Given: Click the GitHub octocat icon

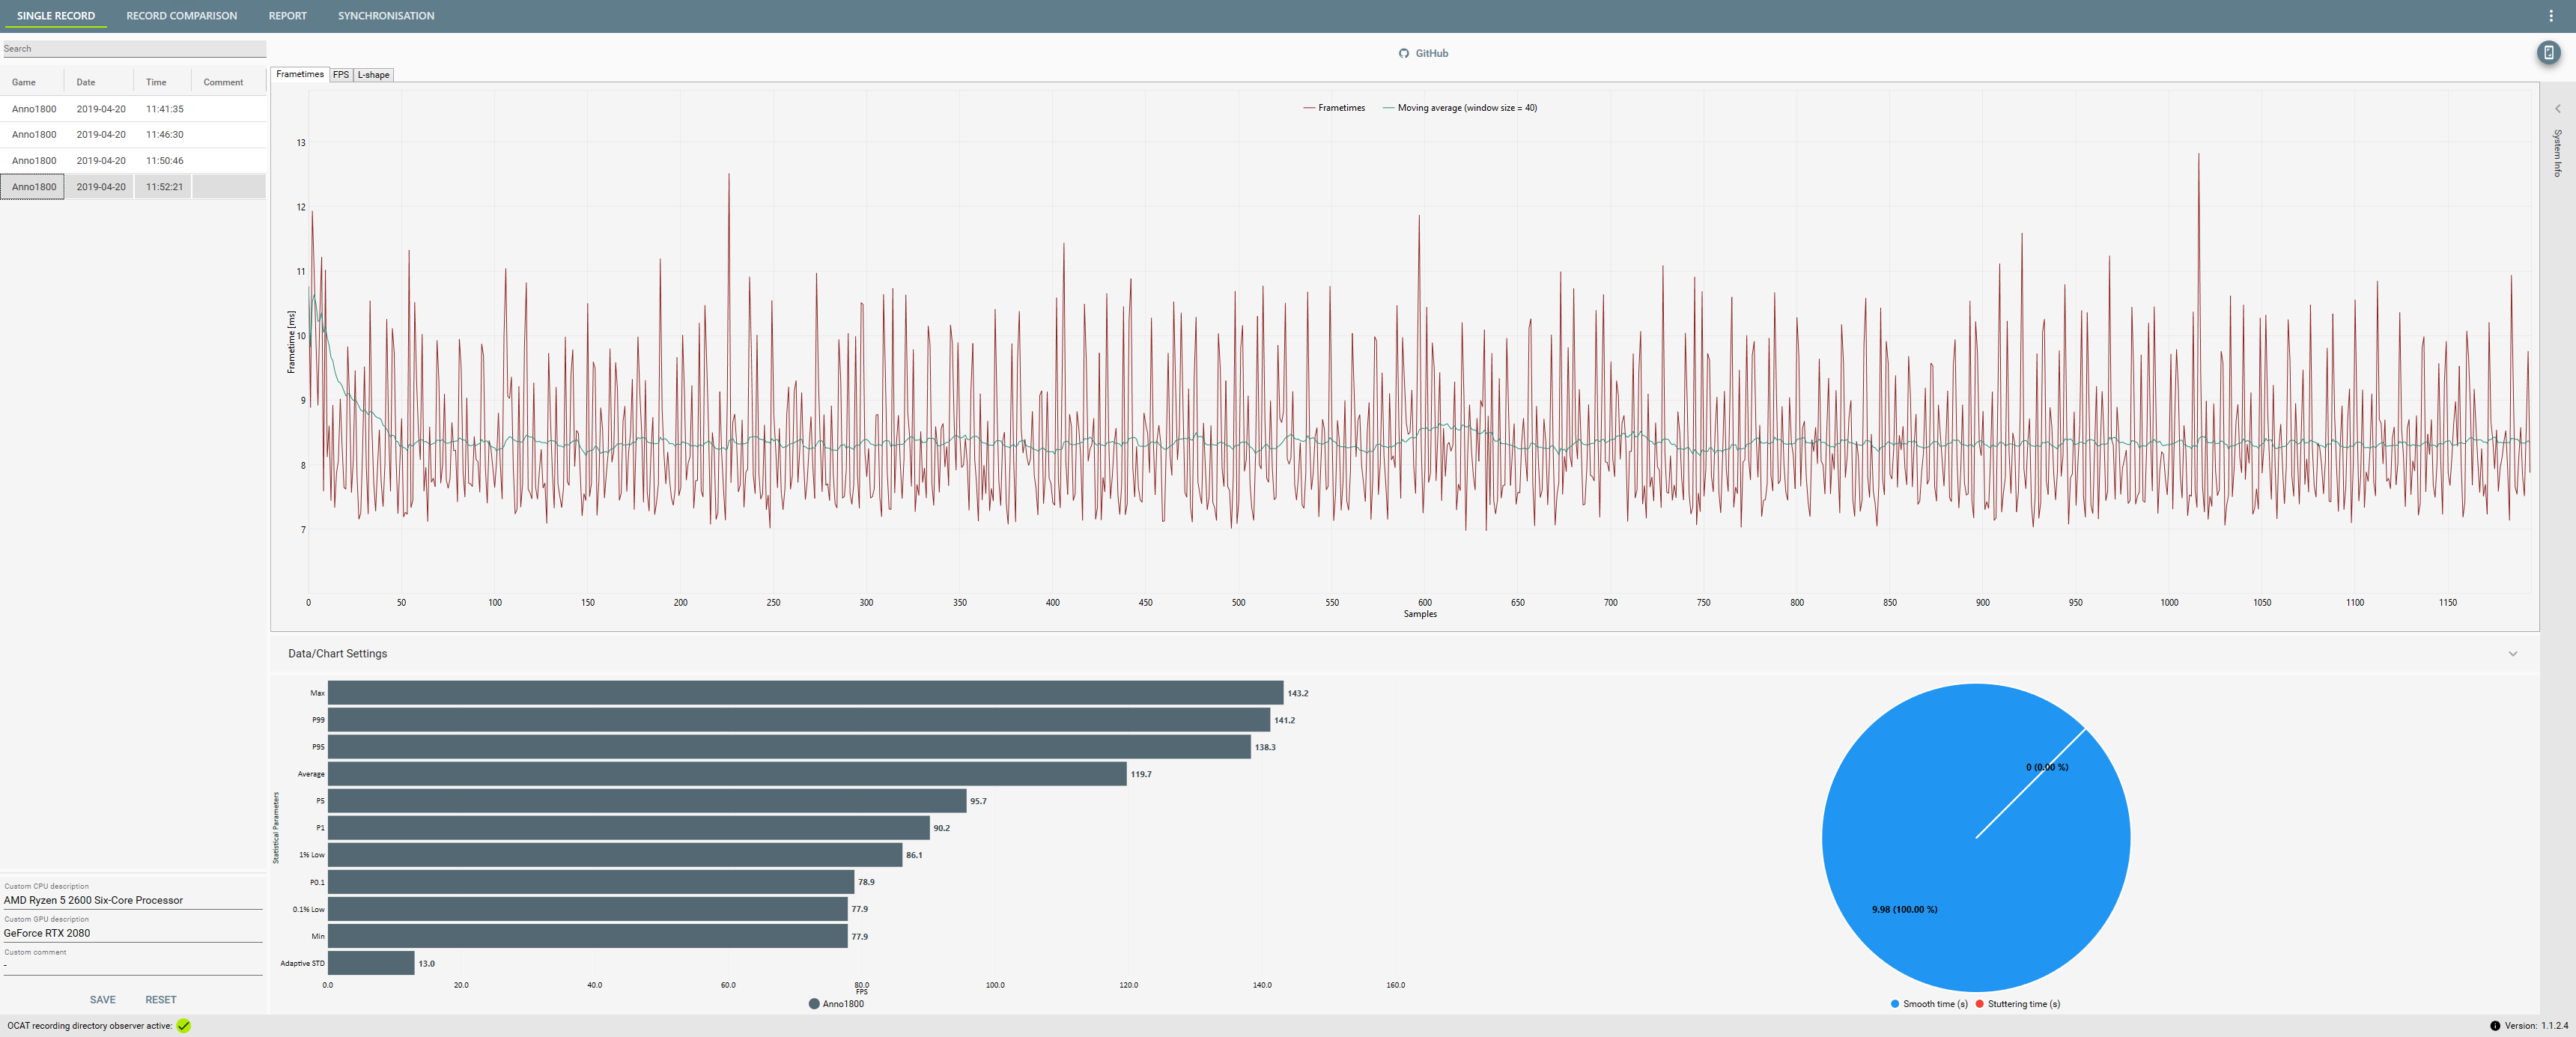Looking at the screenshot, I should point(1403,54).
